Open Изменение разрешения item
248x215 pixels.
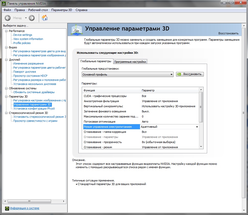(28, 63)
